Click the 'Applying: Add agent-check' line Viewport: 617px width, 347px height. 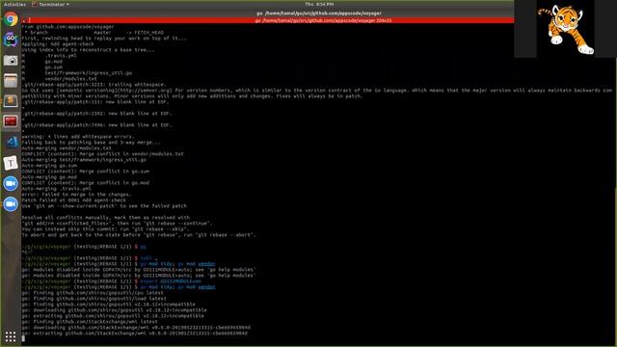click(x=58, y=44)
